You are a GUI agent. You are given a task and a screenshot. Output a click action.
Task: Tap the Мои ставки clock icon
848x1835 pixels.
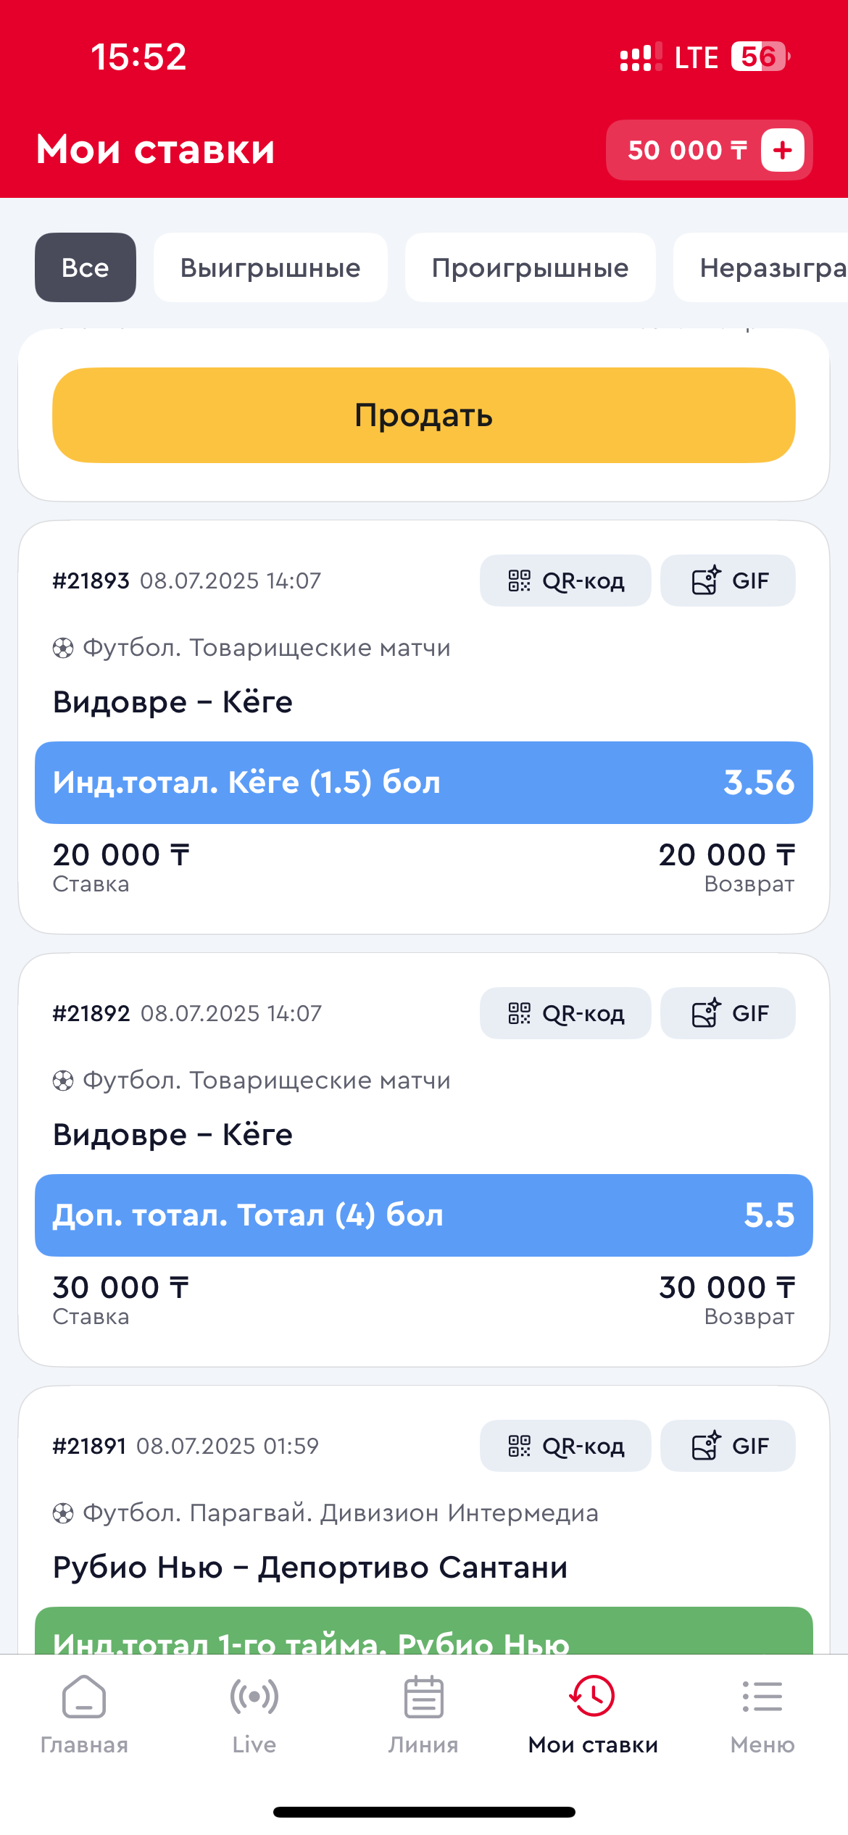point(593,1697)
